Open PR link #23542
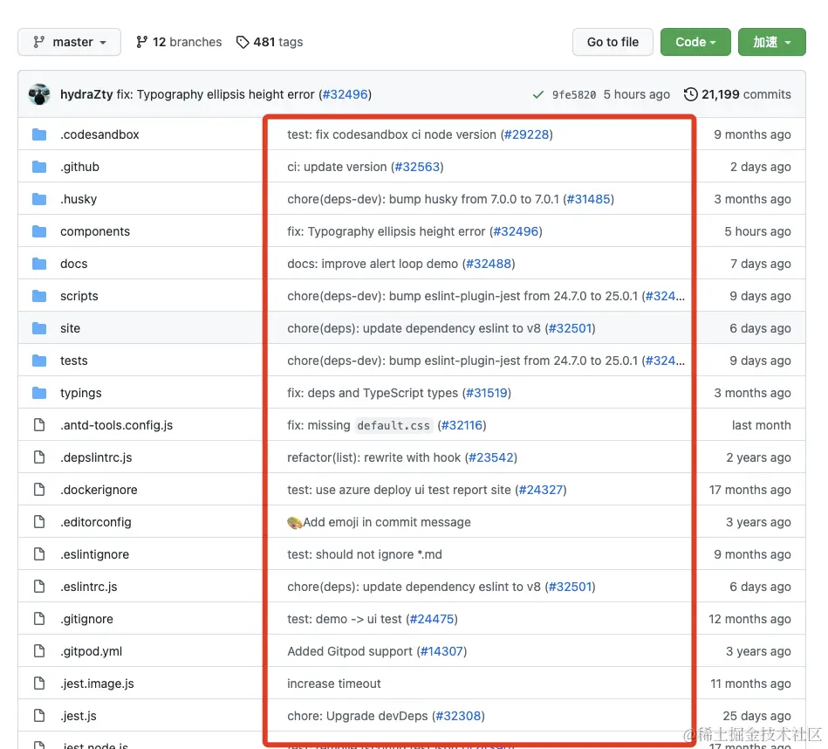Viewport: 828px width, 749px height. pyautogui.click(x=491, y=457)
